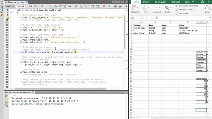
Task: Open the Conditional Formatting menu
Action: tap(188, 6)
